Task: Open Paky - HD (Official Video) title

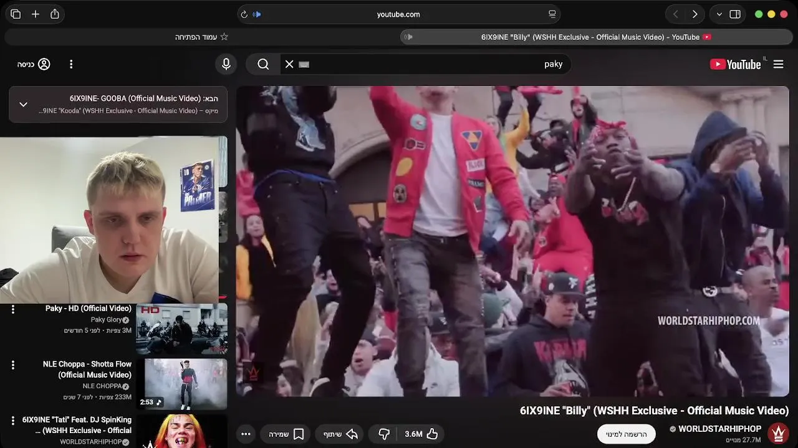Action: tap(89, 309)
